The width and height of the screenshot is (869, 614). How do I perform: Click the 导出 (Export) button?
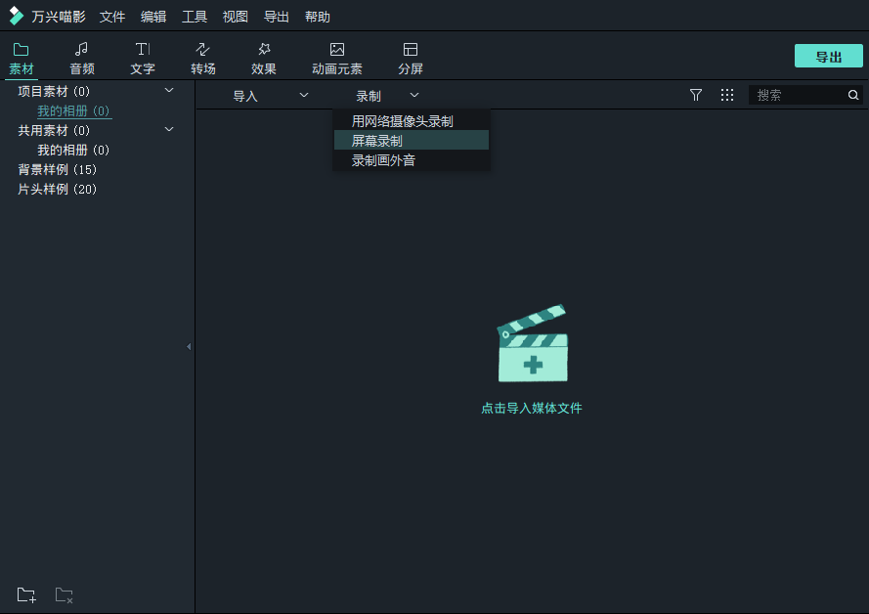tap(828, 56)
